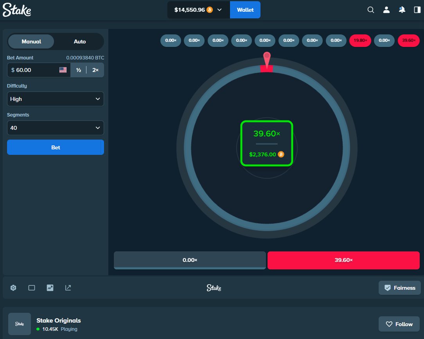The image size is (424, 339).
Task: Click the grey 0.00× multiplier bar
Action: click(190, 260)
